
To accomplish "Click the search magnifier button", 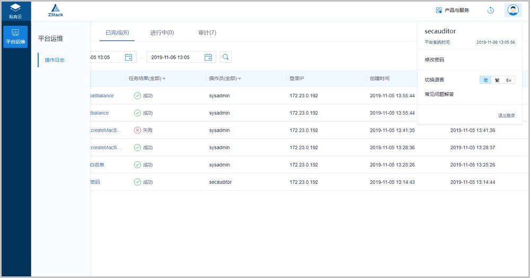I will [x=225, y=57].
